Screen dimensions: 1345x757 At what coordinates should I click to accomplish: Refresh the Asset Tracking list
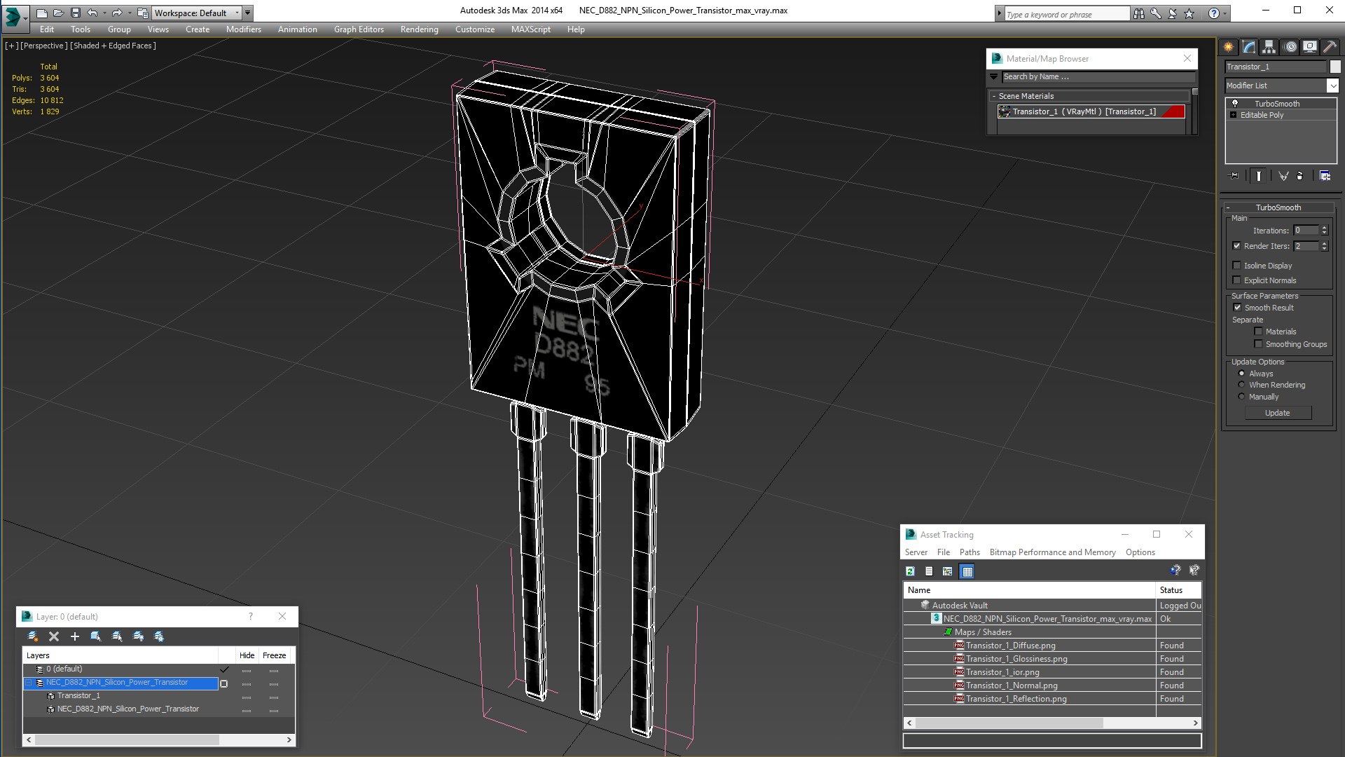(x=910, y=571)
